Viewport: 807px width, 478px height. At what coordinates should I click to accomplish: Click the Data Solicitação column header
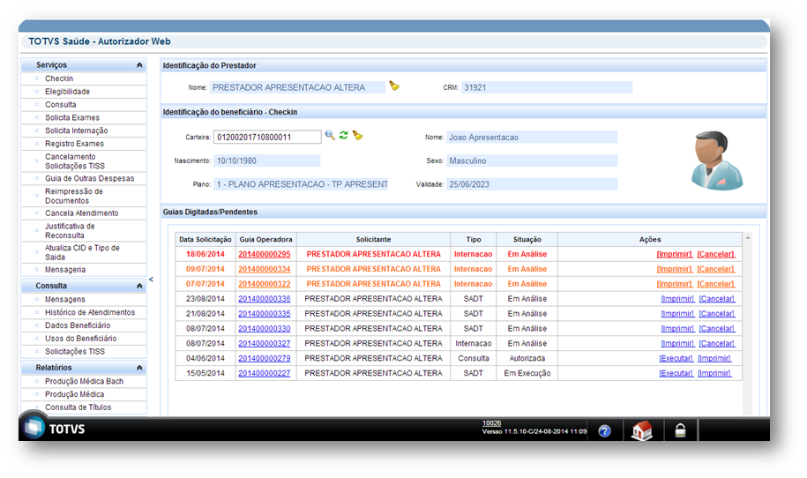pos(205,239)
